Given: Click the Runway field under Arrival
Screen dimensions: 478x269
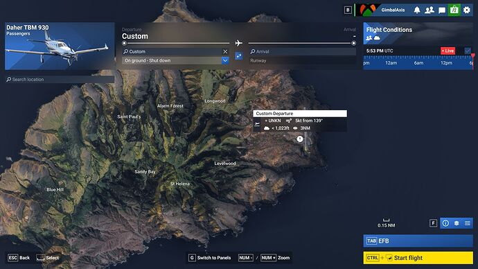Looking at the screenshot, I should 303,60.
